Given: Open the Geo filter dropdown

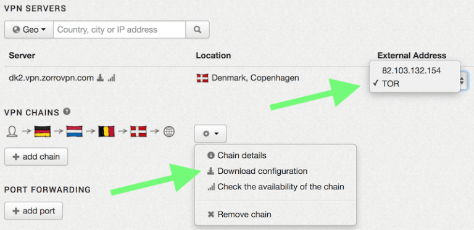Looking at the screenshot, I should (x=29, y=30).
